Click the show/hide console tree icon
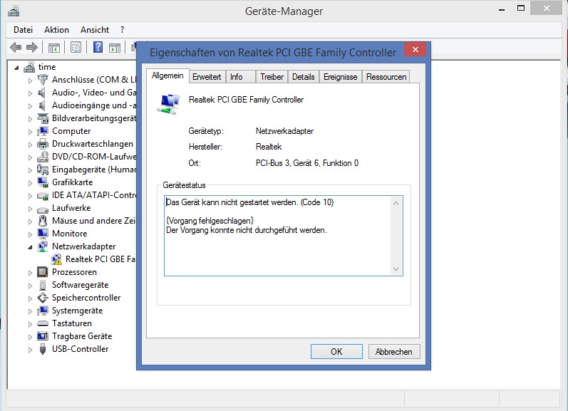 point(54,47)
